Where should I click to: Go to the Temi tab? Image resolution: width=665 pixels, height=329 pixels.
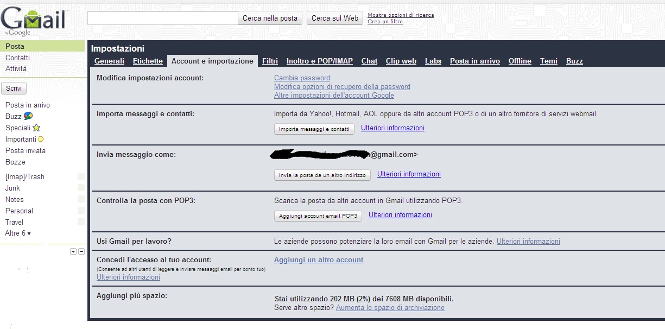coord(548,61)
